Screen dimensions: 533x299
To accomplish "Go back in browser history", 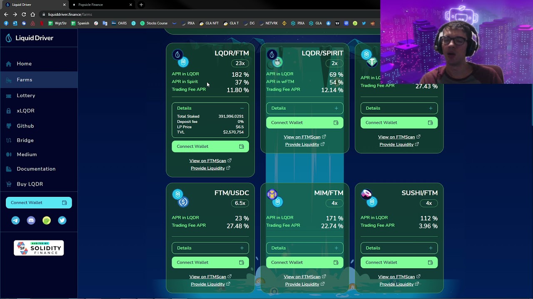I will click(6, 14).
